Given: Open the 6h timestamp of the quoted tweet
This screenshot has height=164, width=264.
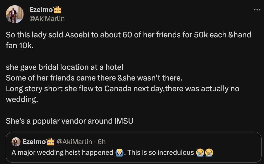Looking at the screenshot, I should [101, 142].
